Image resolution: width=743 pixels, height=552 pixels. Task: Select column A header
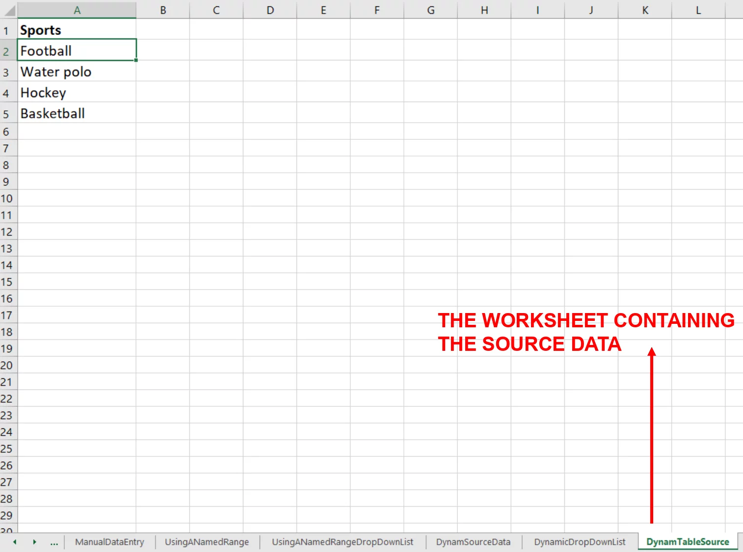(x=77, y=10)
